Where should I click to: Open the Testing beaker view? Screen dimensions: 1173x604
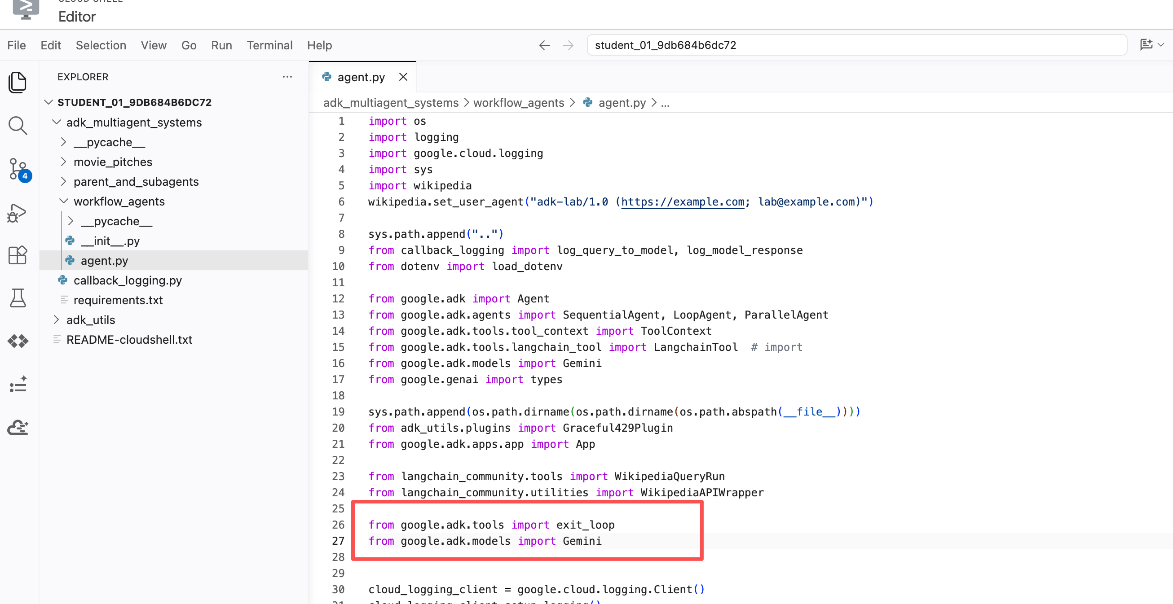tap(18, 298)
